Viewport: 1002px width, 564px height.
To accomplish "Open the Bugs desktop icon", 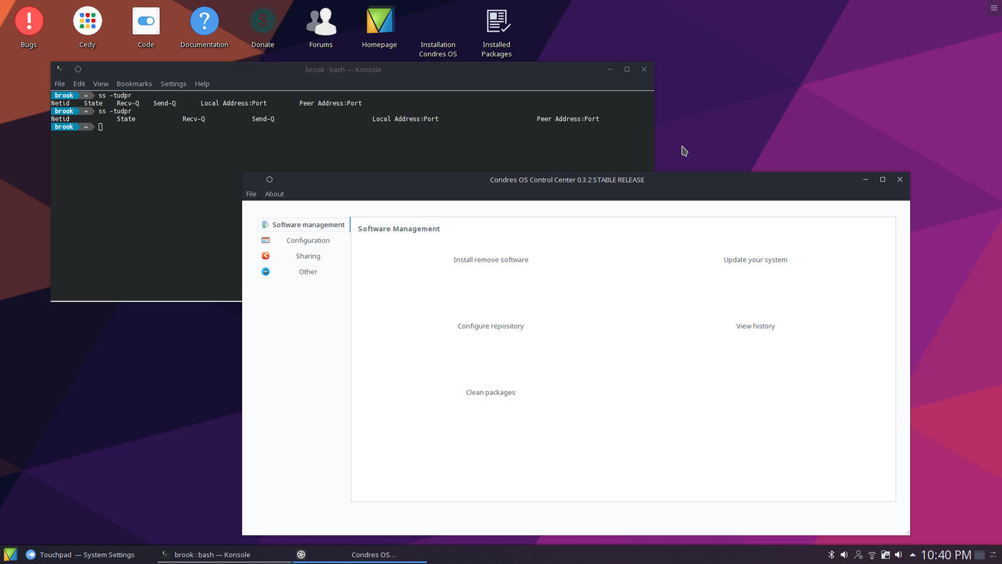I will click(x=29, y=28).
